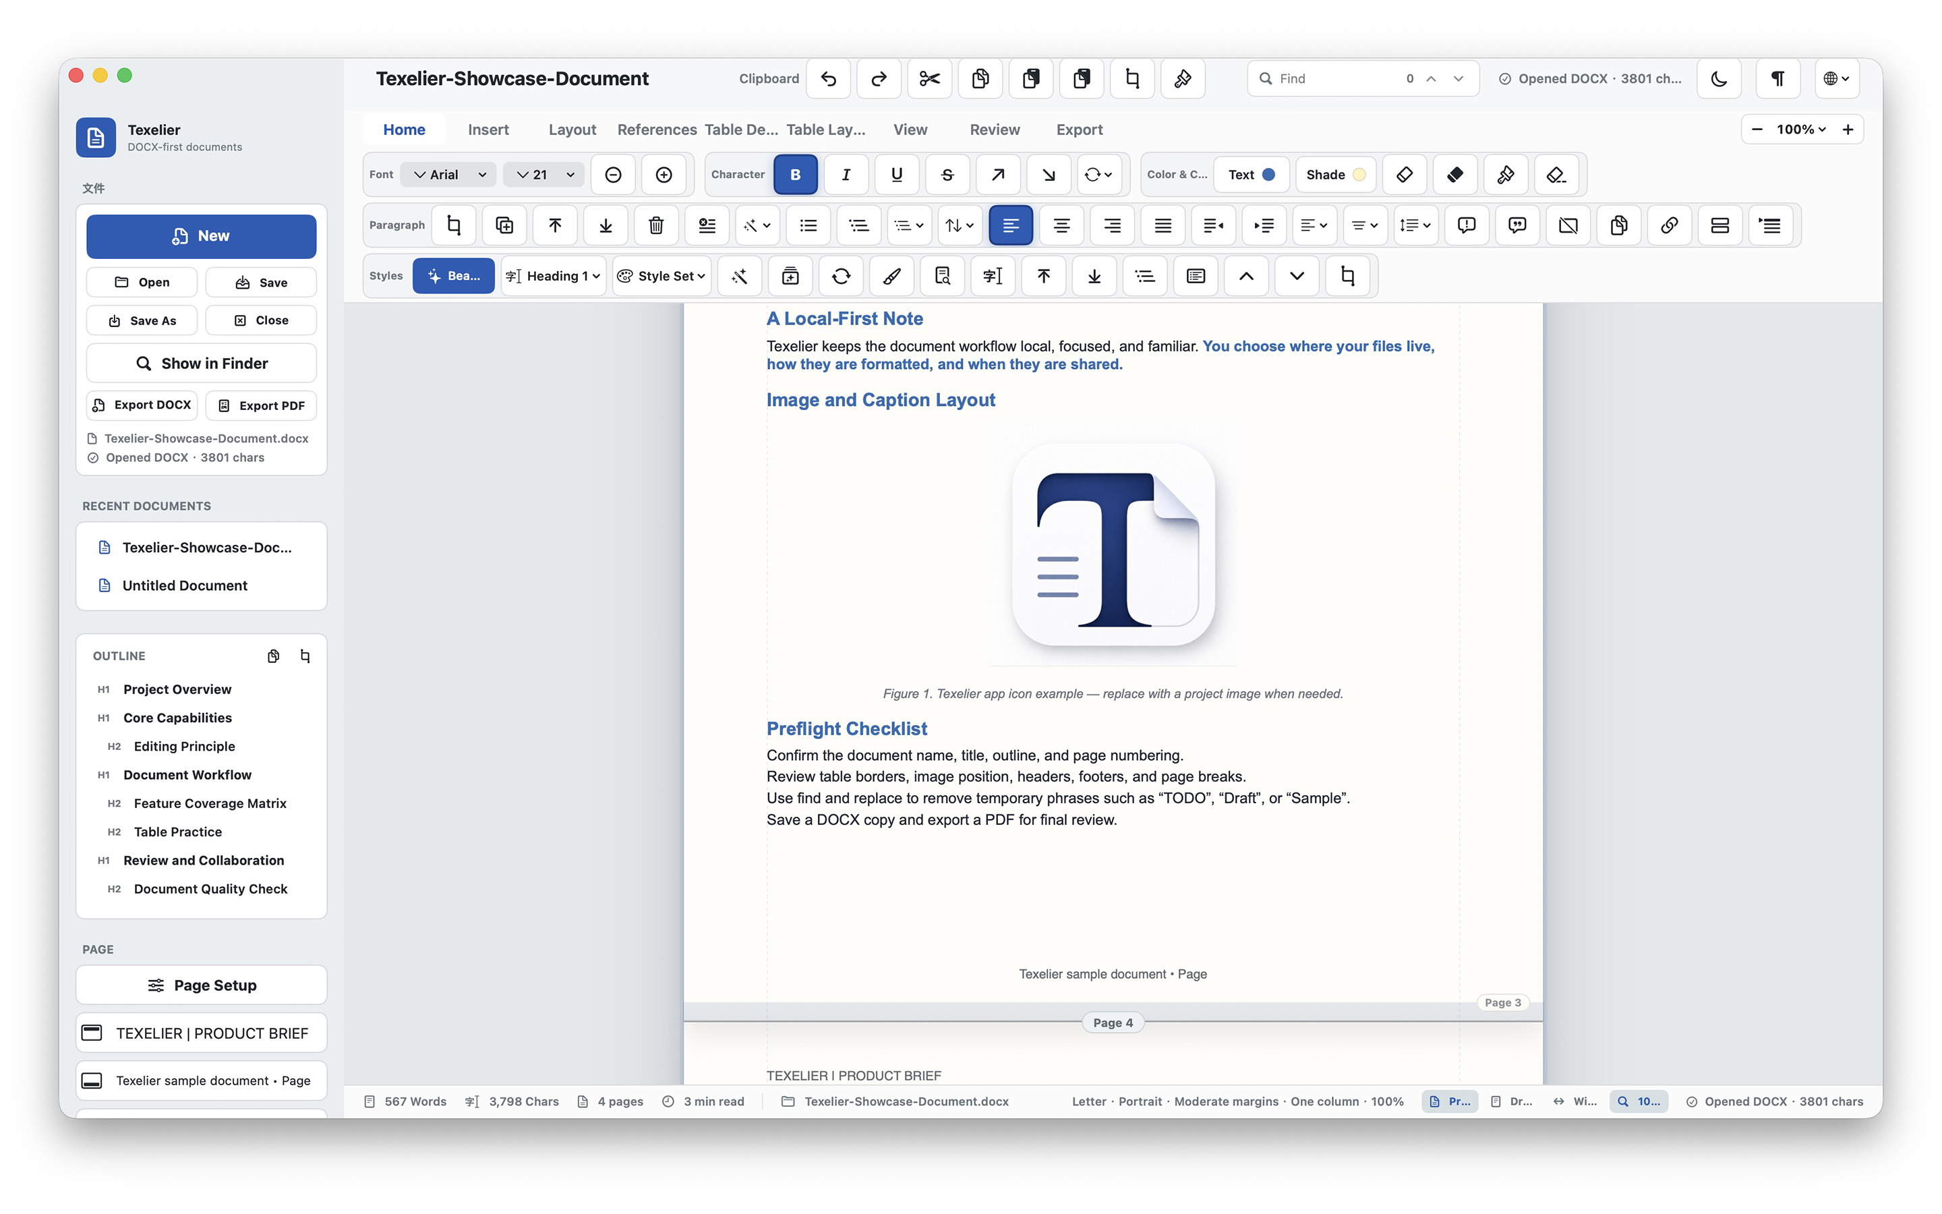Viewport: 1942px width, 1214px height.
Task: Open the sort arrows dropdown
Action: (959, 226)
